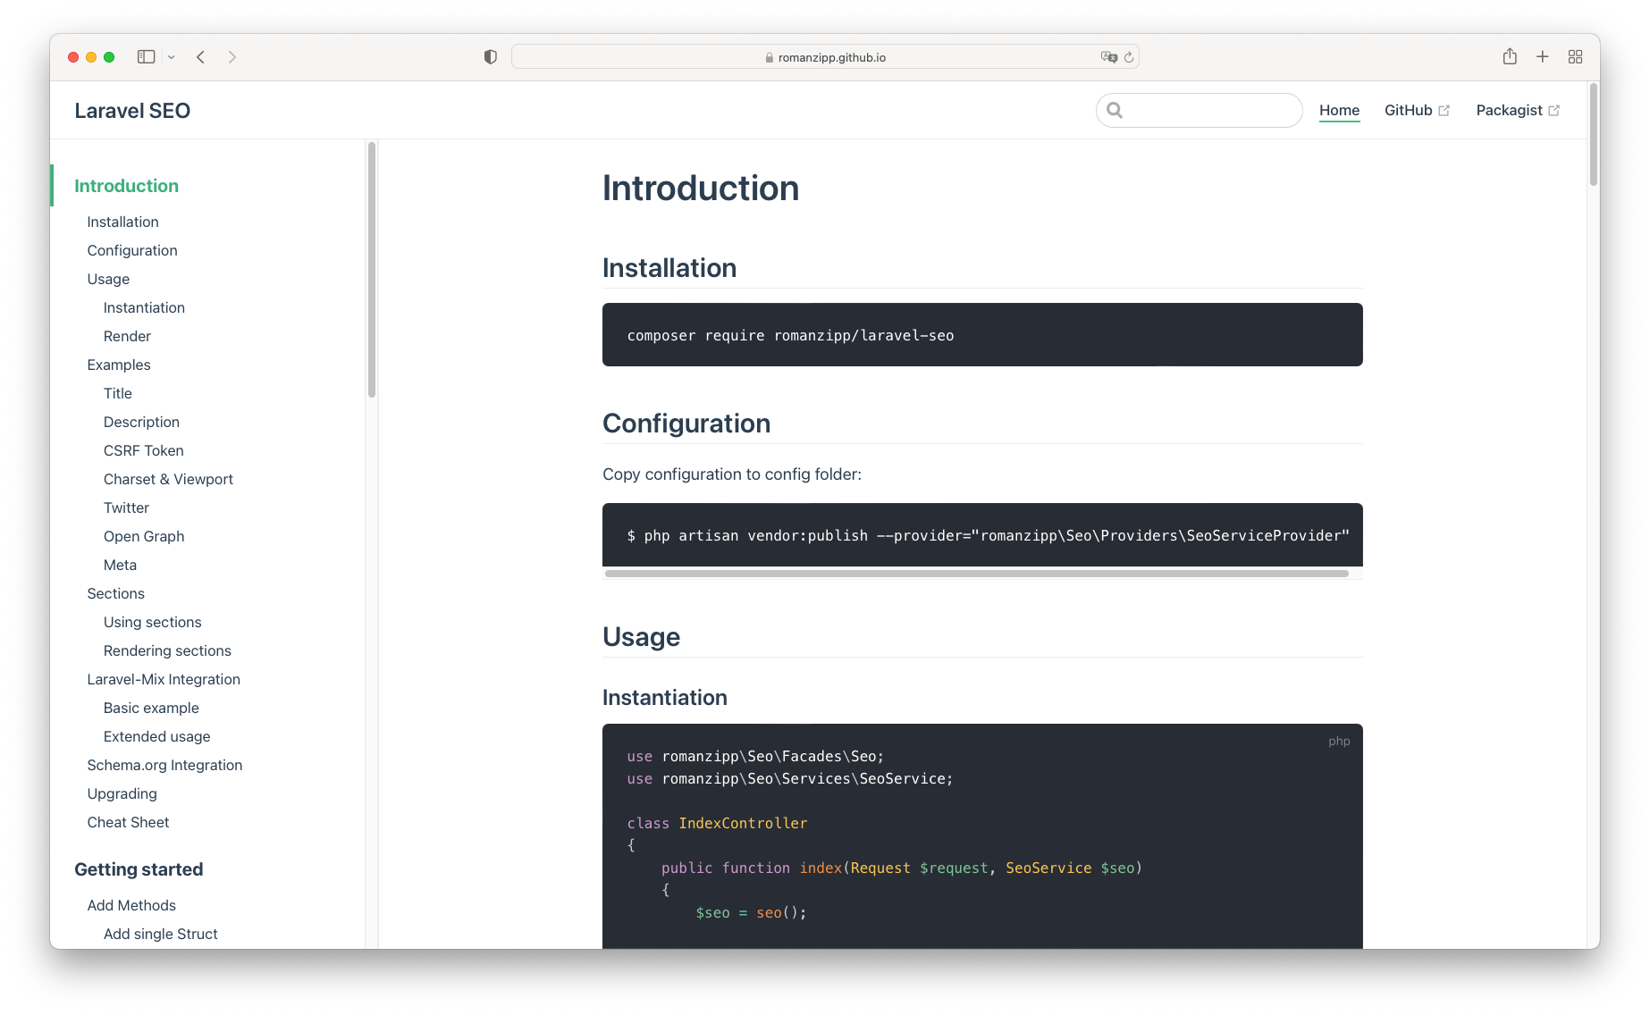Viewport: 1650px width, 1015px height.
Task: Click the documentation search field
Action: (x=1207, y=110)
